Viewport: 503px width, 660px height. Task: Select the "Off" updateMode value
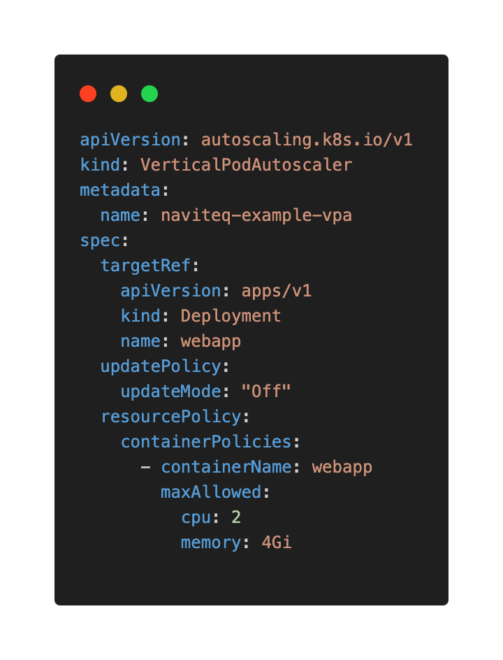click(x=266, y=392)
